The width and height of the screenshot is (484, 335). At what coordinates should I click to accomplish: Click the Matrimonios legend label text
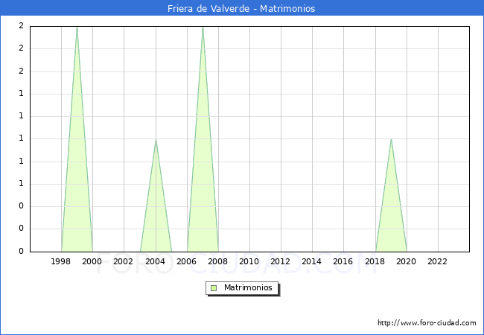(248, 288)
